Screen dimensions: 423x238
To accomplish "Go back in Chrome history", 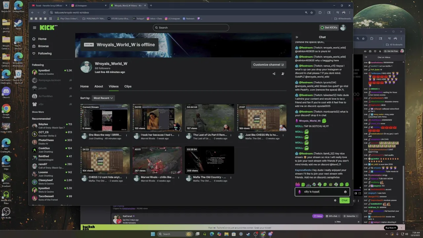I will point(32,13).
